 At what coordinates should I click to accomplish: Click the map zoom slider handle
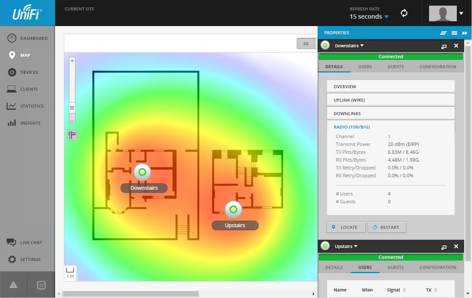pyautogui.click(x=72, y=108)
